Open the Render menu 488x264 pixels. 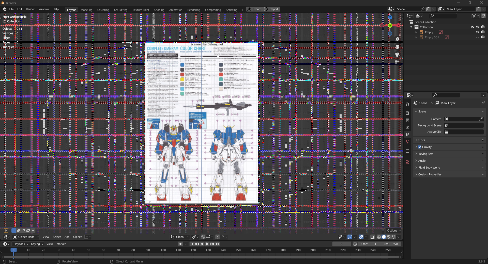click(x=30, y=9)
